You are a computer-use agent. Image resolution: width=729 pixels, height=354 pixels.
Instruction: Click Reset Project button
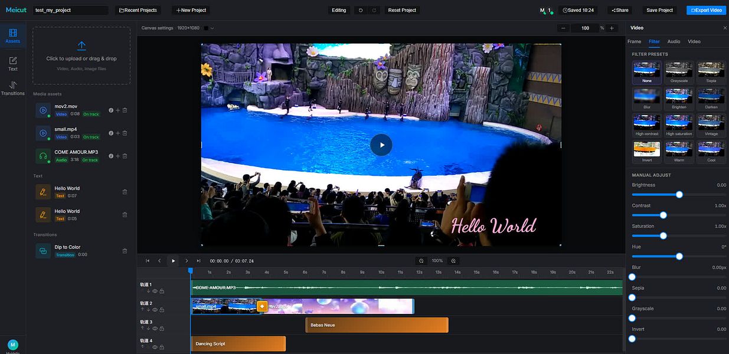click(x=402, y=10)
